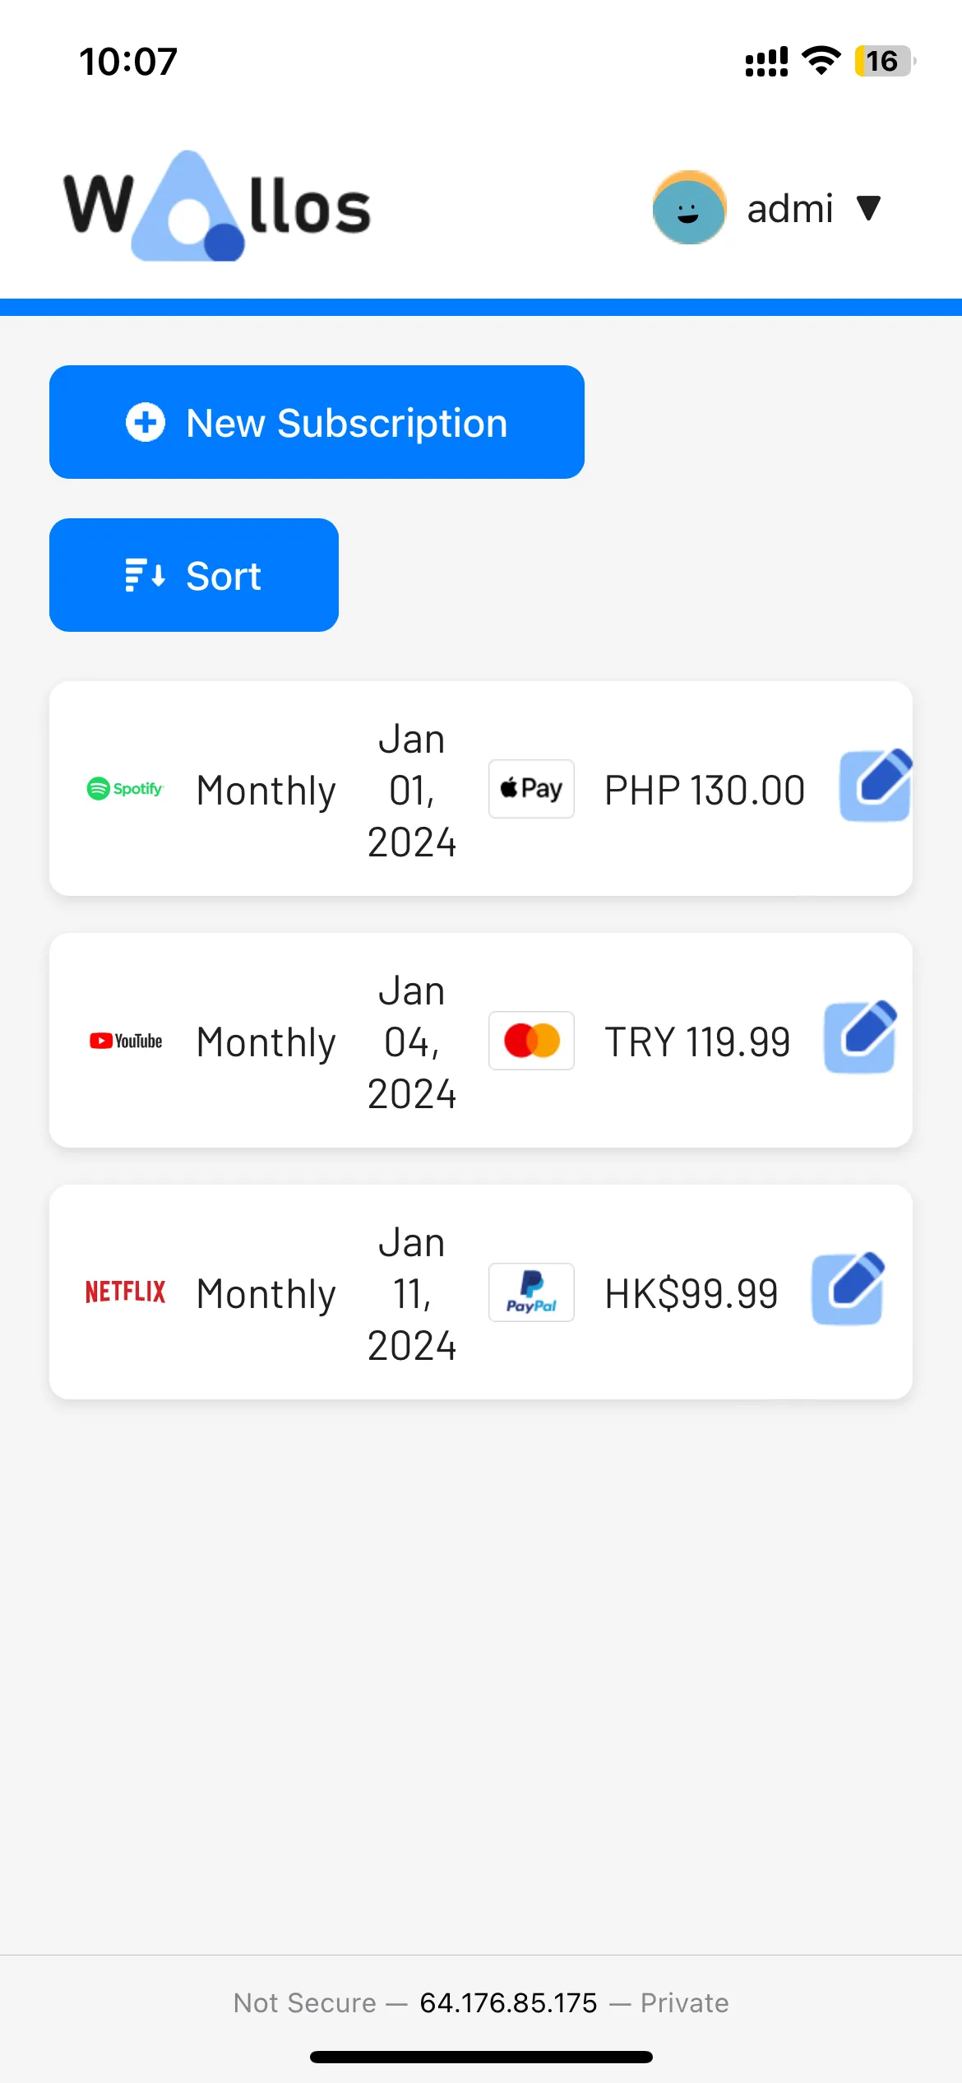Click the plus icon in New Subscription

pos(146,422)
